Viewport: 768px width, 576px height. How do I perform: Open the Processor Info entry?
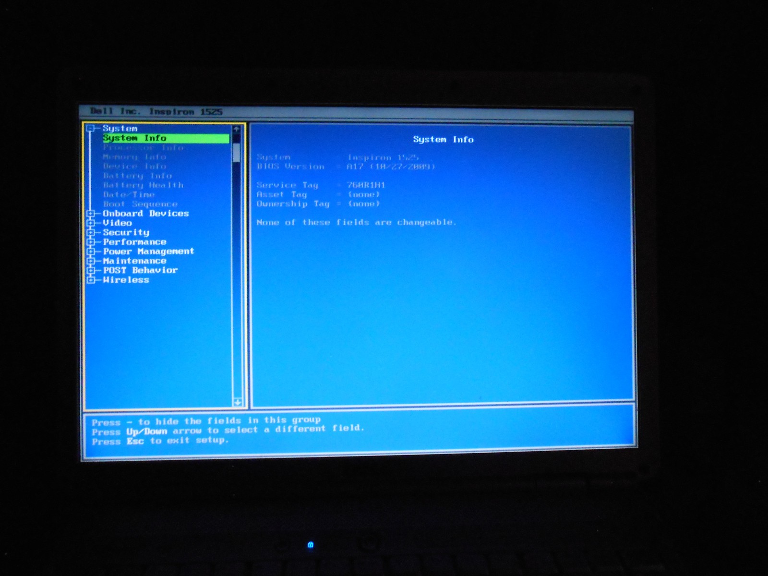pyautogui.click(x=143, y=148)
